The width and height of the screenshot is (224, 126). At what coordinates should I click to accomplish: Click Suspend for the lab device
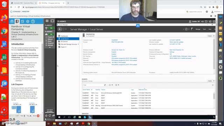(49, 43)
